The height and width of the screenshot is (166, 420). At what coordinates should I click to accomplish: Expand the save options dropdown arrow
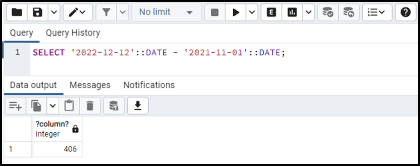[54, 12]
